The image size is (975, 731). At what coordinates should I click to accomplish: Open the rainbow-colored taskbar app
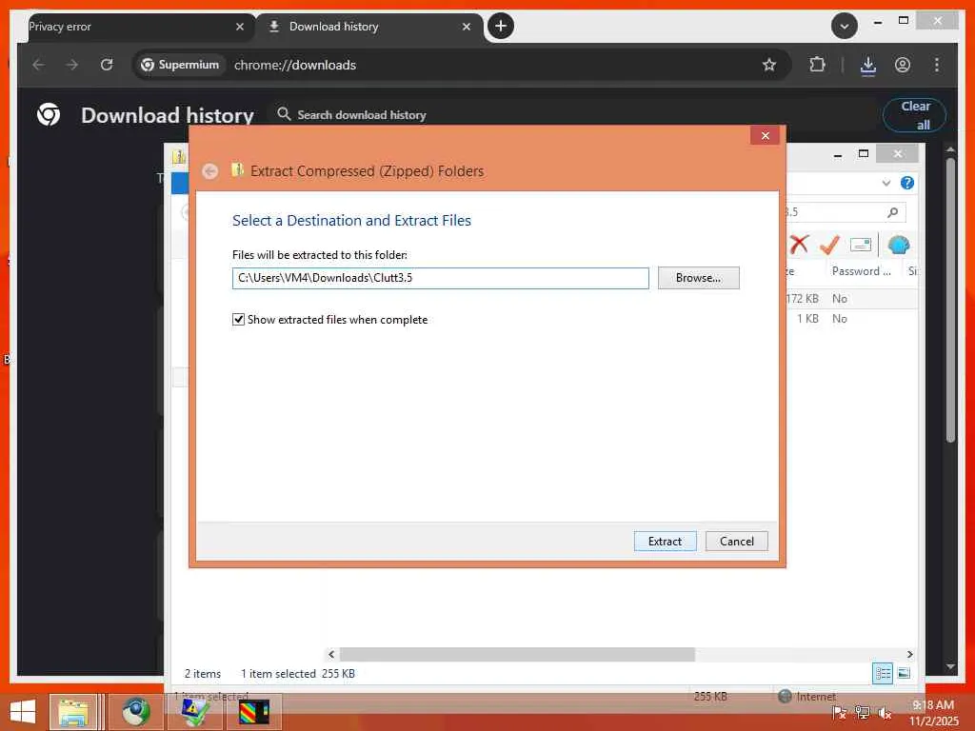coord(254,712)
